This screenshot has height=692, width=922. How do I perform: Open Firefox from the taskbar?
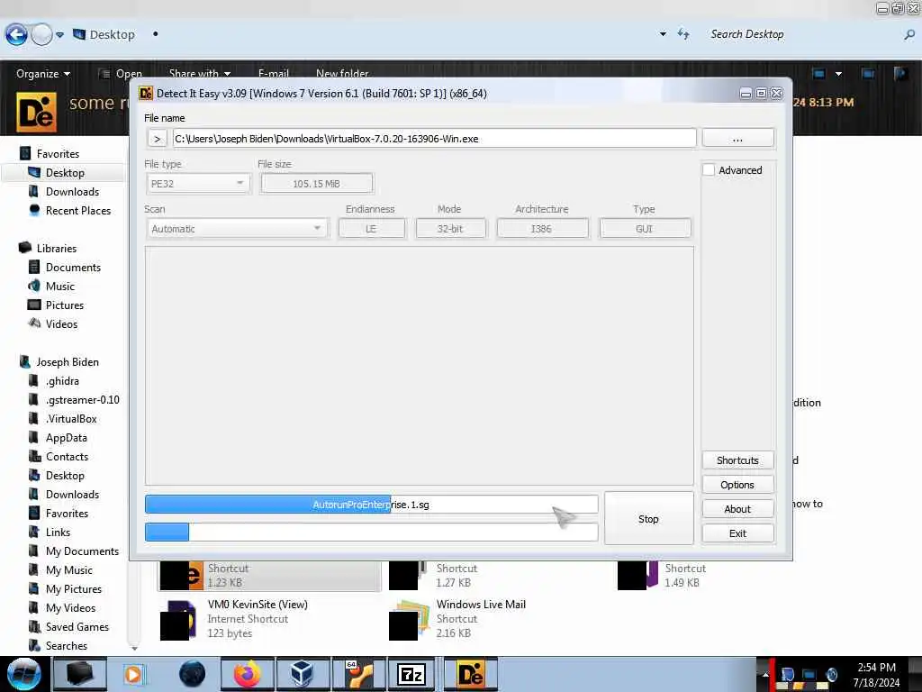coord(247,674)
